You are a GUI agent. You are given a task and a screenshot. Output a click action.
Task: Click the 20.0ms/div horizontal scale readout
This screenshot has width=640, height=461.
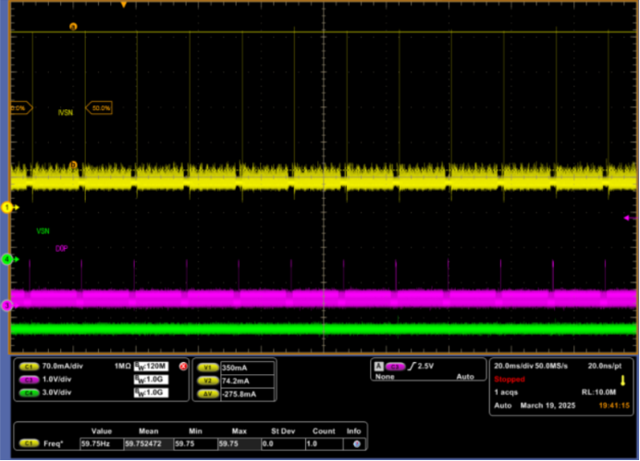515,367
